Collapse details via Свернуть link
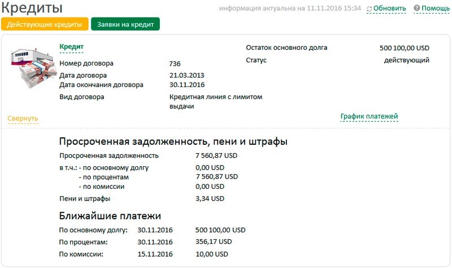 (23, 118)
